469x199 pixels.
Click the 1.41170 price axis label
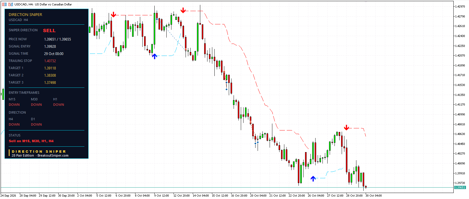click(460, 104)
